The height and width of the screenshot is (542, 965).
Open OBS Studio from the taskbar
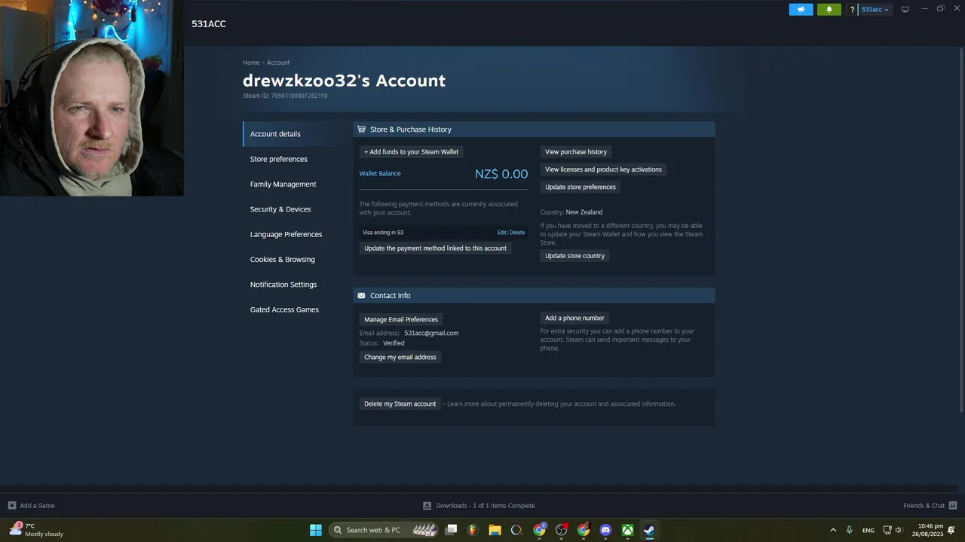click(562, 530)
